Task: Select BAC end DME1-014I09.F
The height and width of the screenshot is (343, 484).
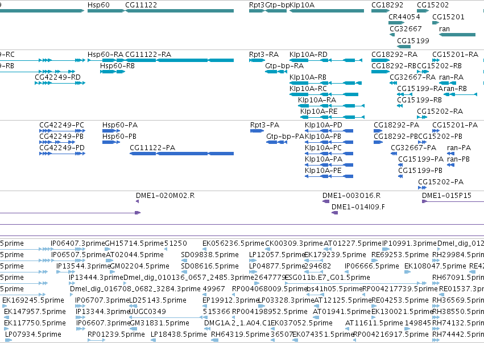Action: click(x=358, y=207)
